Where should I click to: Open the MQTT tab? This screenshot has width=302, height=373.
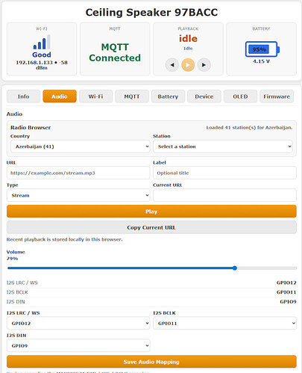[132, 96]
